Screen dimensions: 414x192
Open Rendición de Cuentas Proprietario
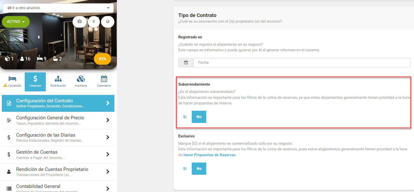pyautogui.click(x=58, y=172)
